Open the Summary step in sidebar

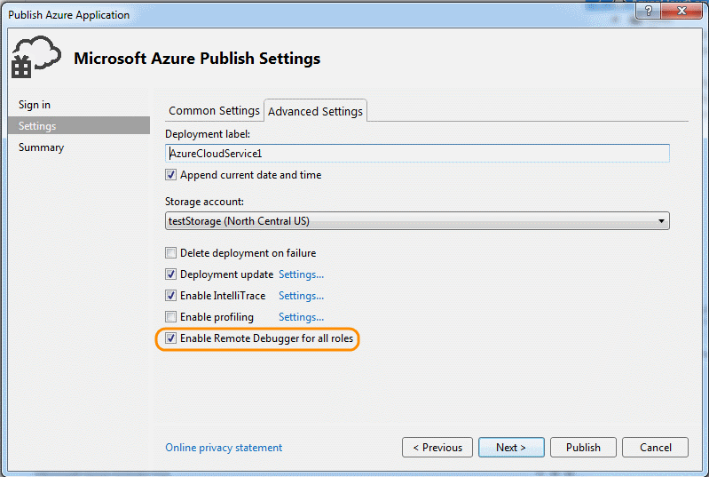(41, 147)
